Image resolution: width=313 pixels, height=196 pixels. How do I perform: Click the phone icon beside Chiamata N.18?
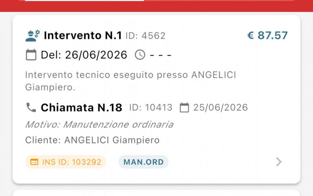31,108
